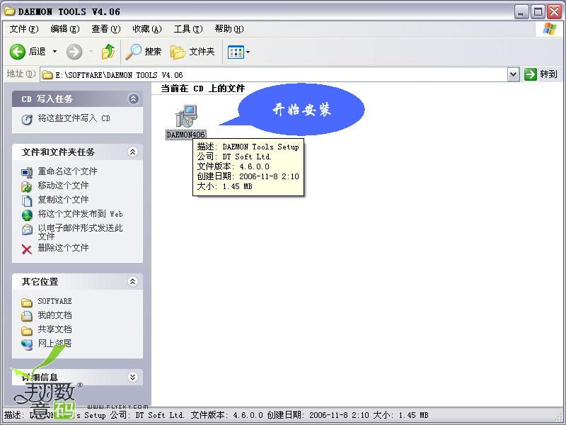The height and width of the screenshot is (425, 566).
Task: Click the SOFTWARE folder icon
Action: click(x=27, y=302)
